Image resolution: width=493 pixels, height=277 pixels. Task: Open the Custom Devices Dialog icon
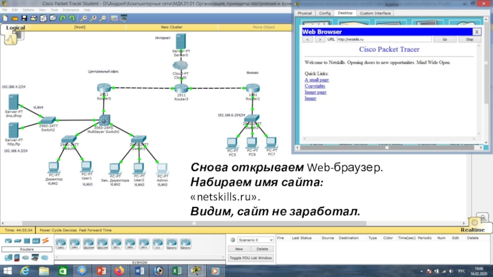pos(124,18)
